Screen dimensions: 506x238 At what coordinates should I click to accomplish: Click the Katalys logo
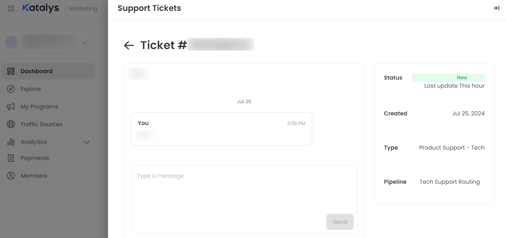[x=41, y=8]
